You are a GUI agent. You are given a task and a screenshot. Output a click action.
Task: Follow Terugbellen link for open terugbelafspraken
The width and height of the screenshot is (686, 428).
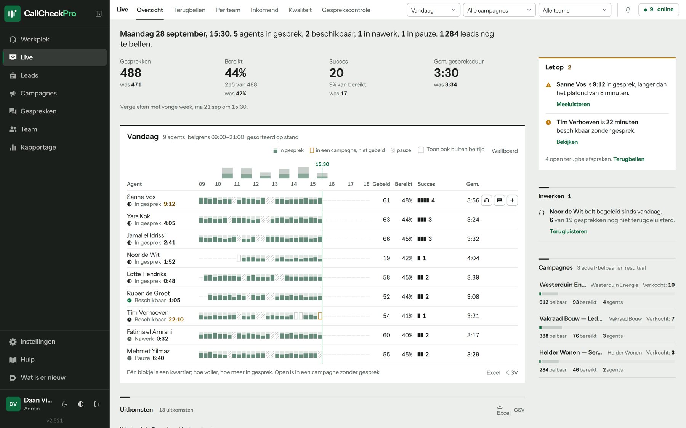[x=629, y=159]
